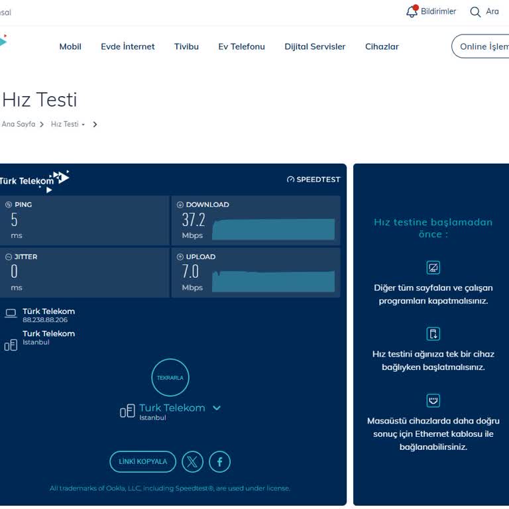Click server icon left of Turk Telekom selector
Screen dimensions: 509x509
[x=127, y=411]
